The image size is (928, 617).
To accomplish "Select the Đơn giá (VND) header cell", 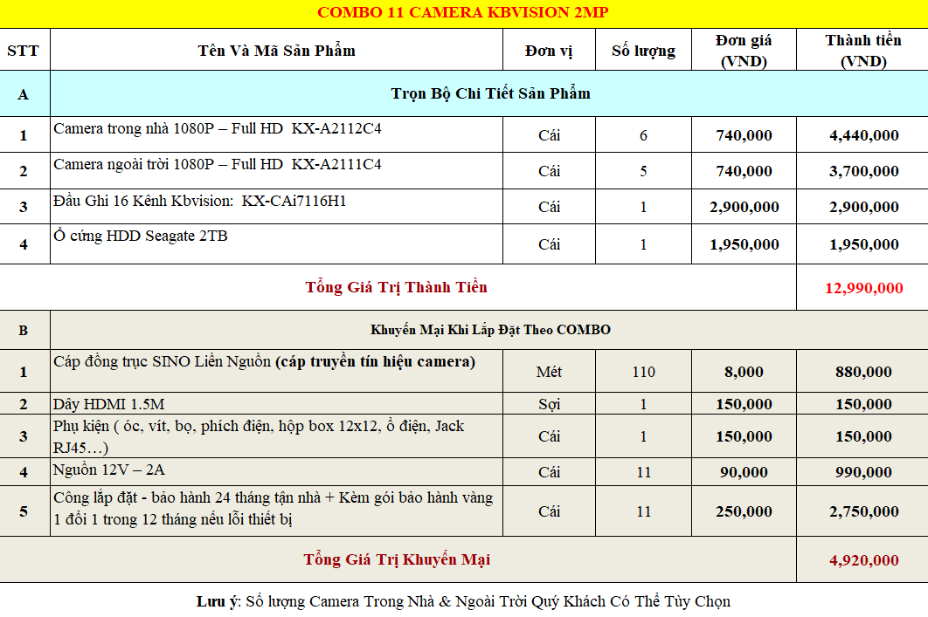I will [x=744, y=51].
